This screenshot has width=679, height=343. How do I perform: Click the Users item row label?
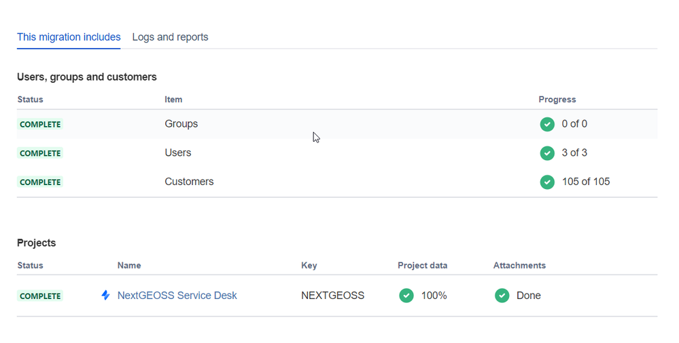pos(178,153)
